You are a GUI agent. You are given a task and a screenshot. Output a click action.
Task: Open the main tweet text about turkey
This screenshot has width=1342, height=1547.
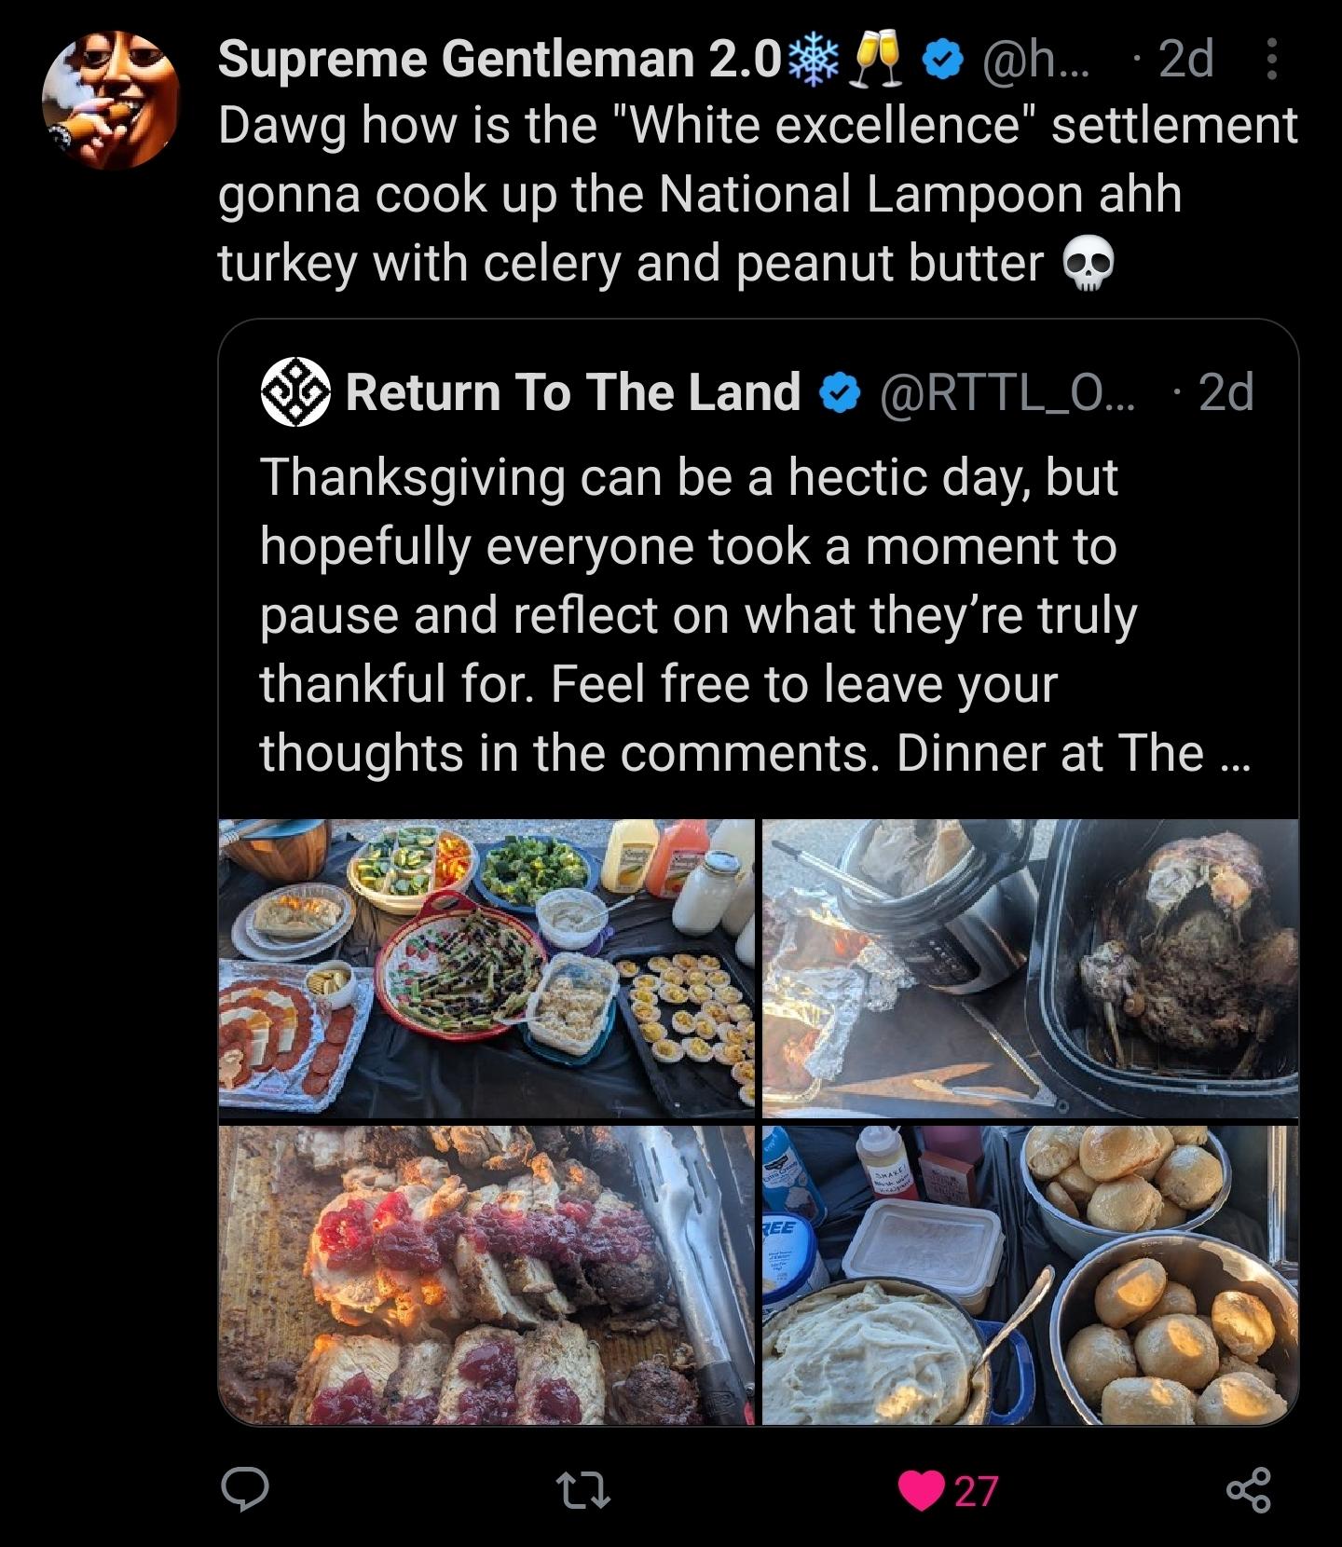coord(755,194)
